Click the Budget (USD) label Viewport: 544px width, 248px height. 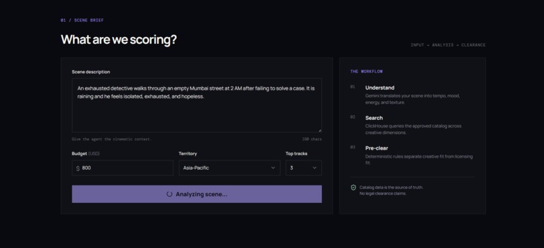(86, 154)
